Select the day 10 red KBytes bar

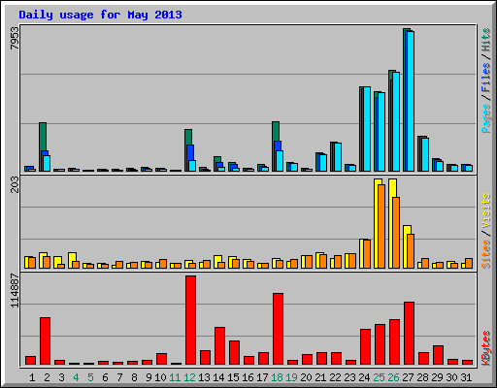(x=161, y=359)
